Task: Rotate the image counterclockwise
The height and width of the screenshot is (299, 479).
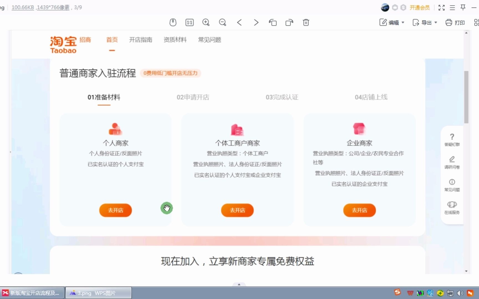Action: 273,22
